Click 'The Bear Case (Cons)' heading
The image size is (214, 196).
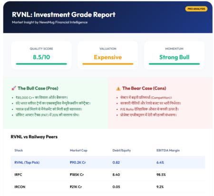coord(144,88)
